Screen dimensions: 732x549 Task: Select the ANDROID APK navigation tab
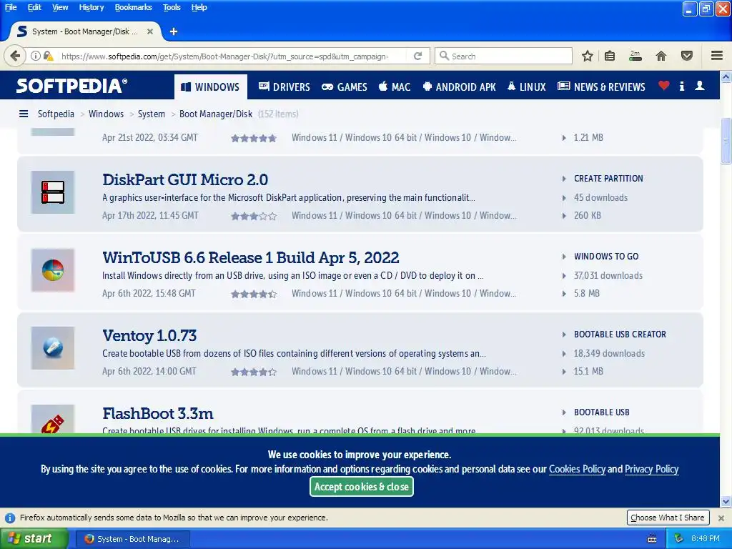(x=460, y=86)
